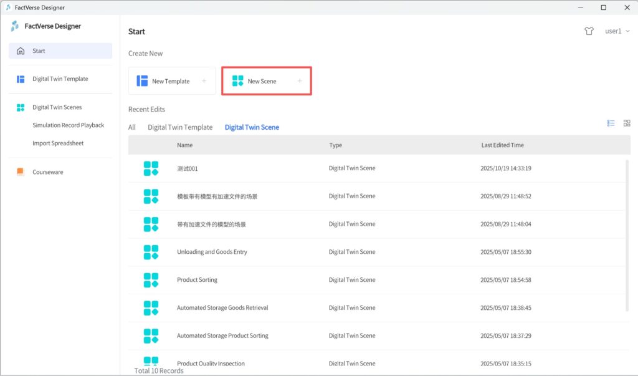Image resolution: width=638 pixels, height=376 pixels.
Task: Click the scene icon for Product Sorting
Action: [151, 280]
